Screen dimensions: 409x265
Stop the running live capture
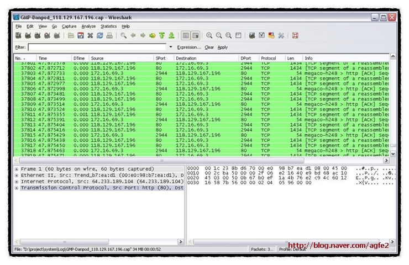click(x=47, y=35)
